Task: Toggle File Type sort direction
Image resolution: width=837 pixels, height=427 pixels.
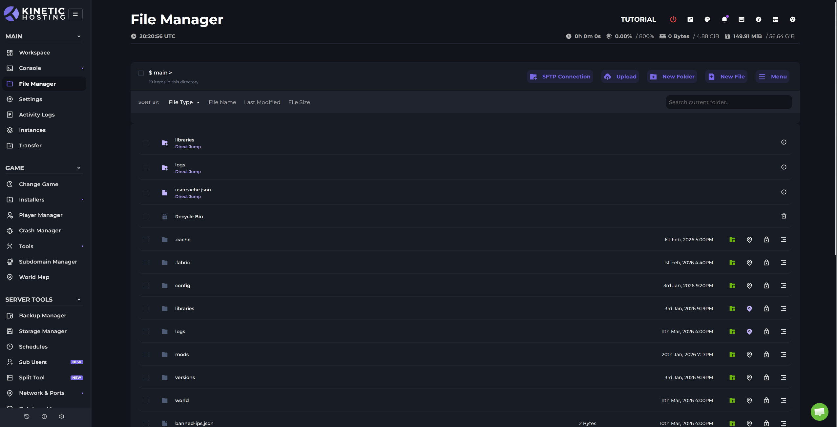Action: coord(184,102)
